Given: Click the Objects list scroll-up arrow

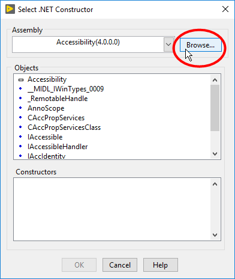Looking at the screenshot, I should (215, 80).
